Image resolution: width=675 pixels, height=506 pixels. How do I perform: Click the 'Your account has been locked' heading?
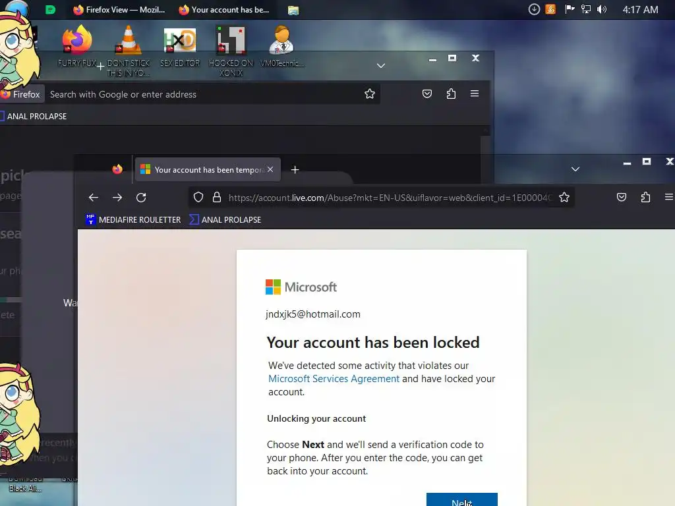(x=373, y=343)
